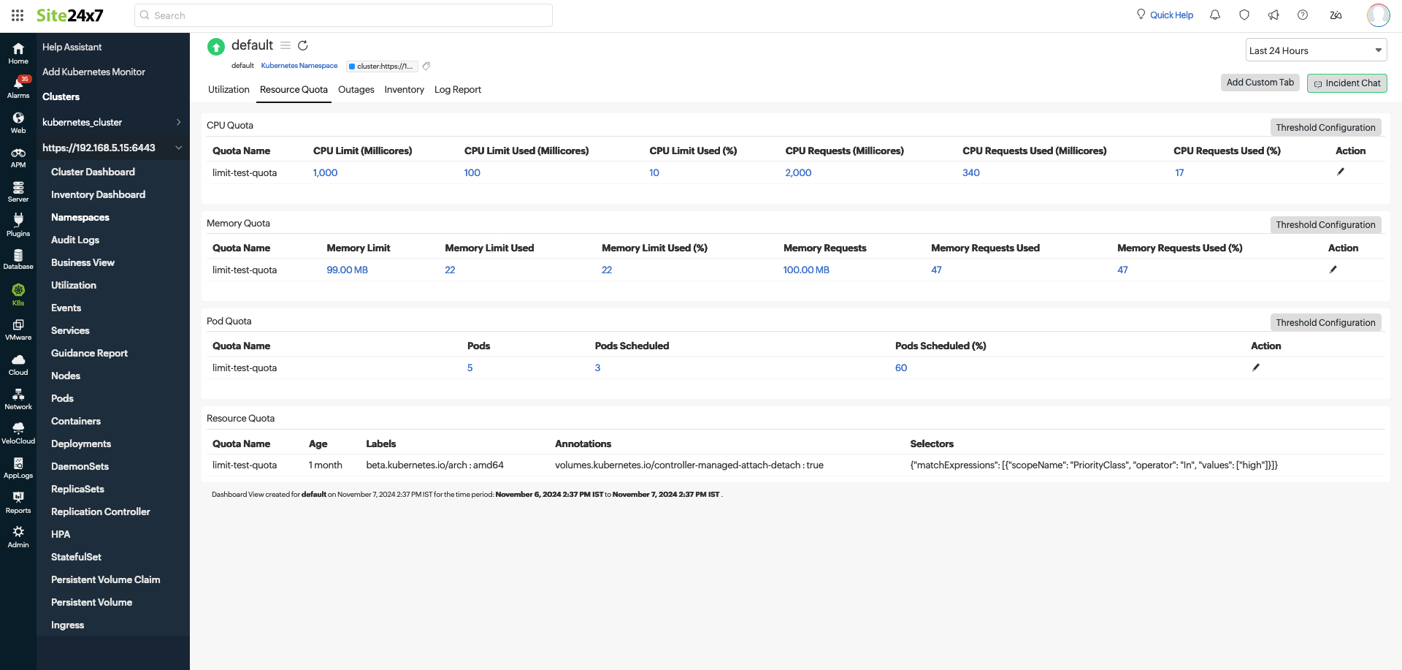Click the cluster:https tag chip

(x=381, y=66)
